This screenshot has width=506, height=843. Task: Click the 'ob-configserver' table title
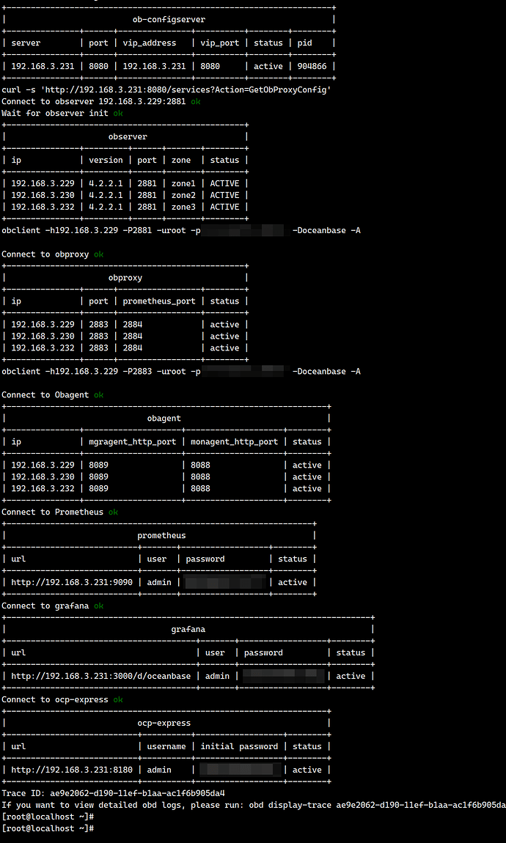tap(169, 19)
